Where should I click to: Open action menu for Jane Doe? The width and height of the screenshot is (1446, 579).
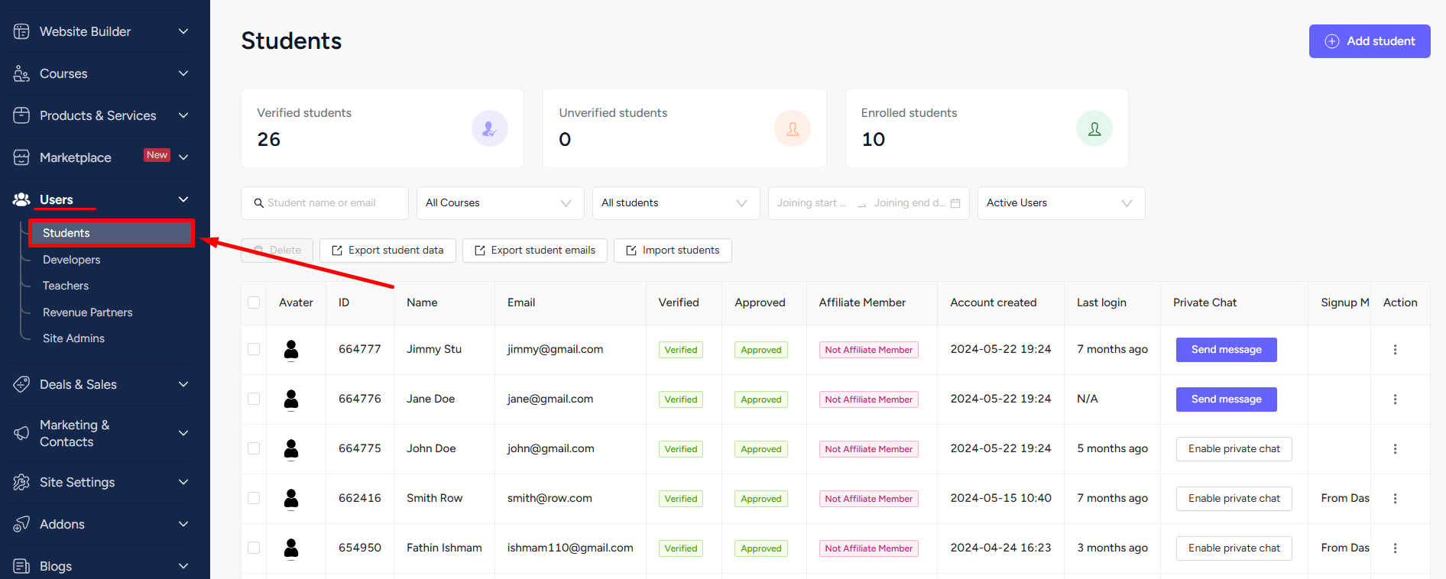click(1395, 399)
